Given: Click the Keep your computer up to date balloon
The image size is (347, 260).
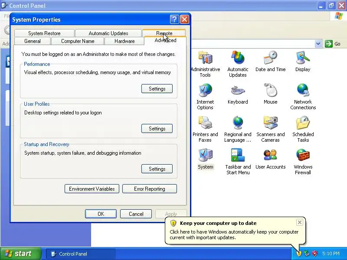Looking at the screenshot, I should click(x=235, y=231).
